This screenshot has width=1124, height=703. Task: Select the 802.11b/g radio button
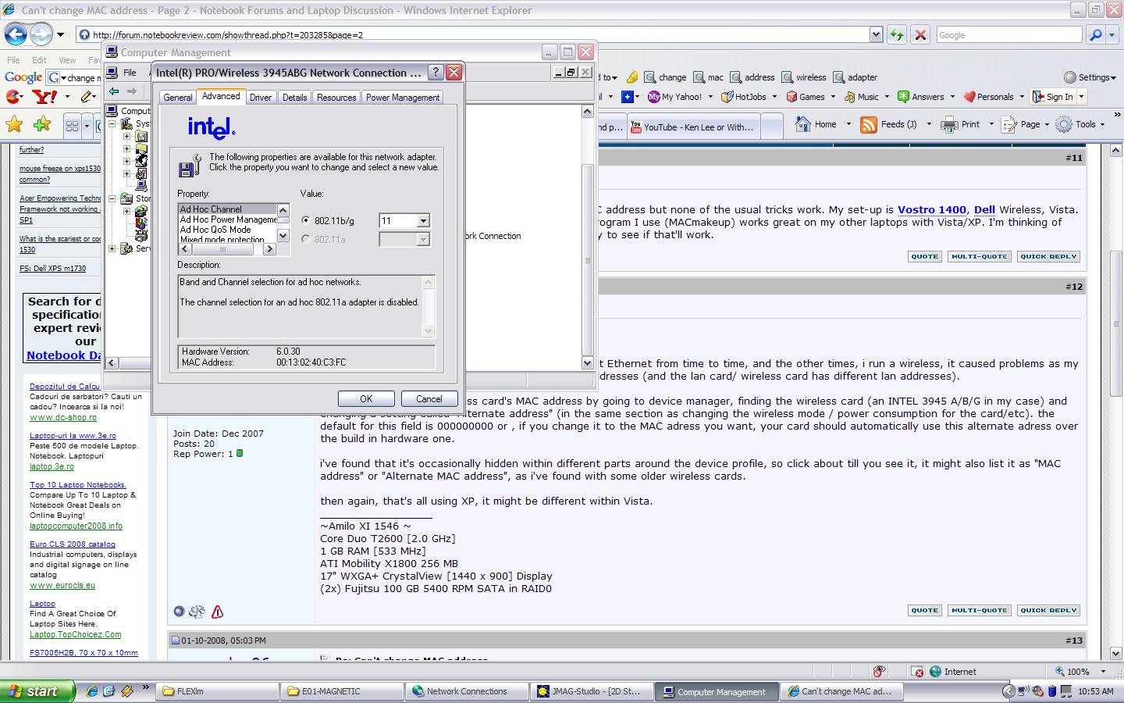[x=306, y=221]
